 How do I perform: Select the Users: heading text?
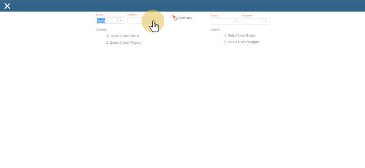[x=215, y=30]
